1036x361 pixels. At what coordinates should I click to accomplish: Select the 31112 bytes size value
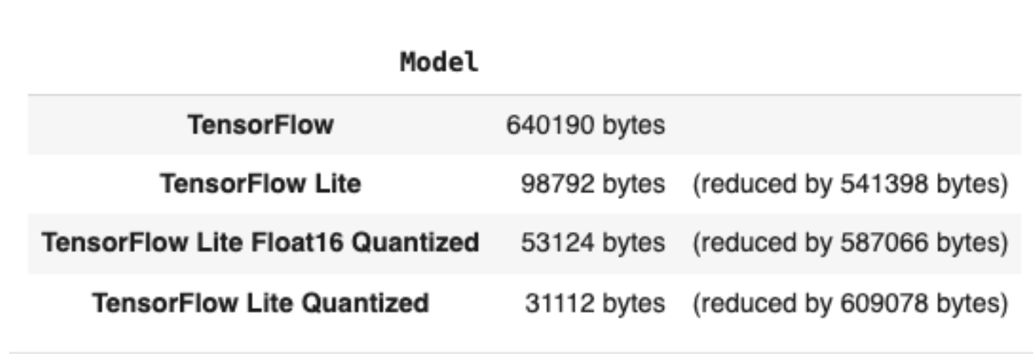[594, 304]
